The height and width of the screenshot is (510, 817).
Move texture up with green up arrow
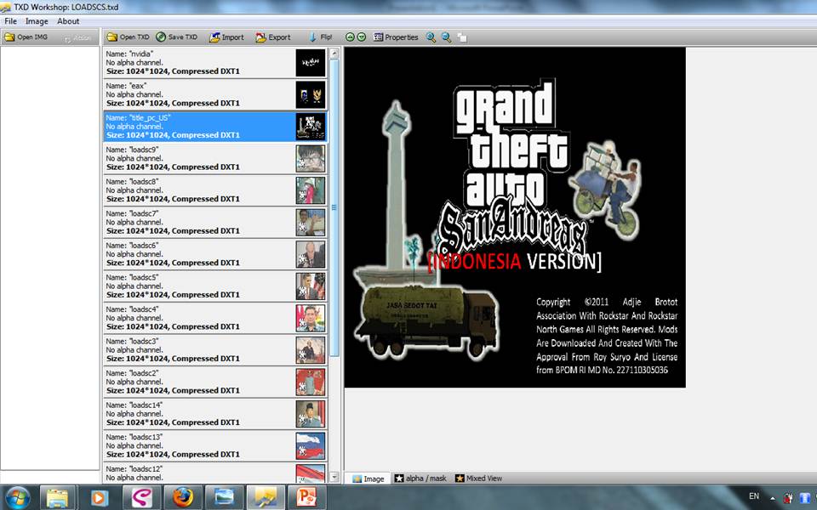(350, 37)
